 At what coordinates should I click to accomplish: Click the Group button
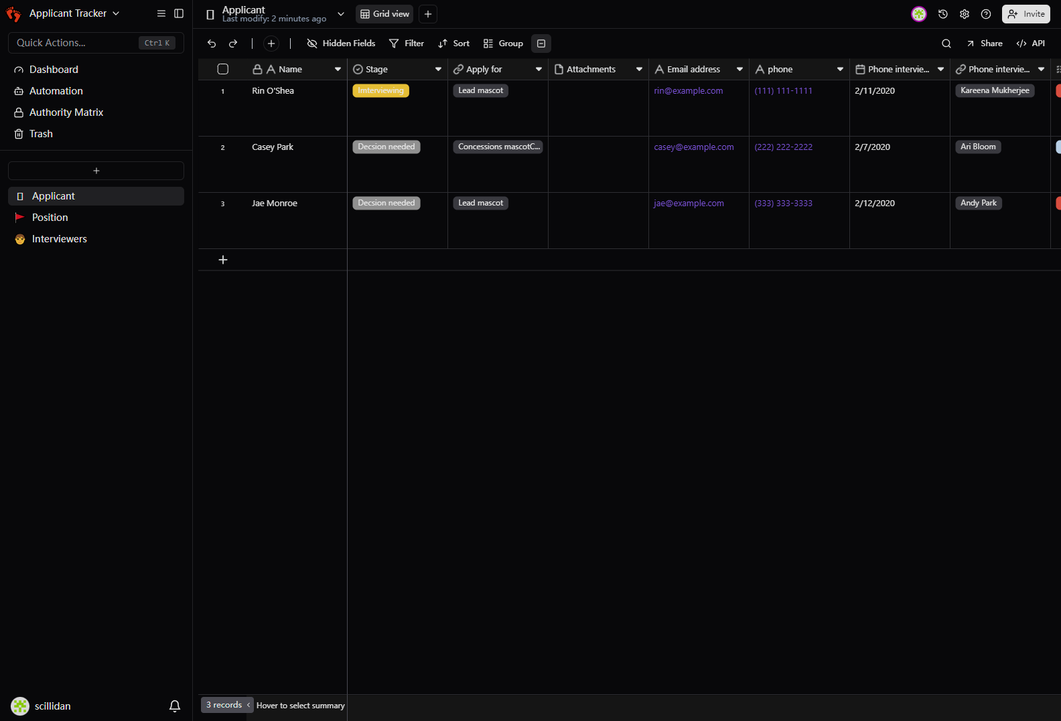click(503, 44)
